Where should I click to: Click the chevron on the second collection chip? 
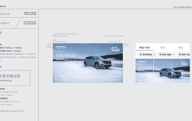[173, 54]
